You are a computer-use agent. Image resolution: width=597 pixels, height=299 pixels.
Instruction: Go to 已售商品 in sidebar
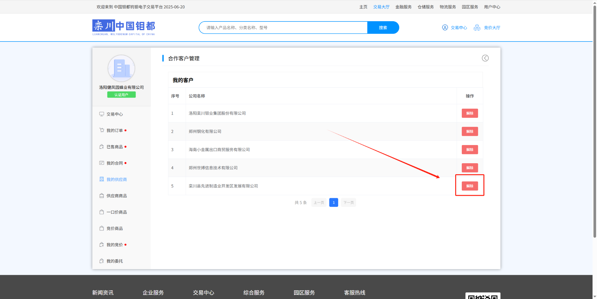pyautogui.click(x=115, y=147)
